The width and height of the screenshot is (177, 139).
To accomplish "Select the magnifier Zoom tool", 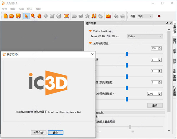I will click(33, 16).
